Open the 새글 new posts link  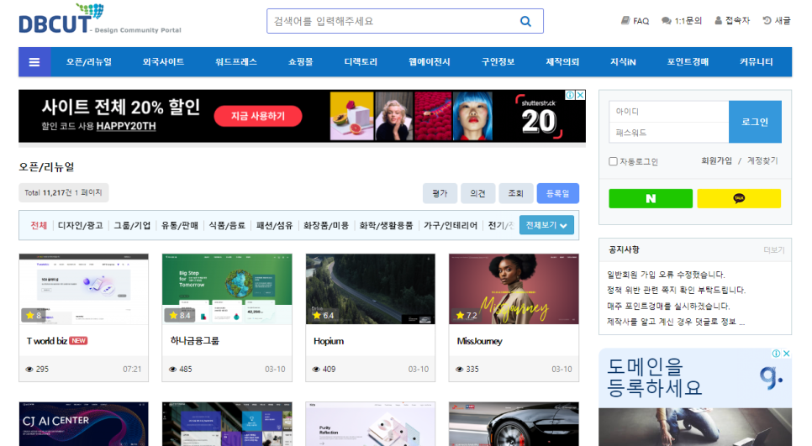[776, 21]
